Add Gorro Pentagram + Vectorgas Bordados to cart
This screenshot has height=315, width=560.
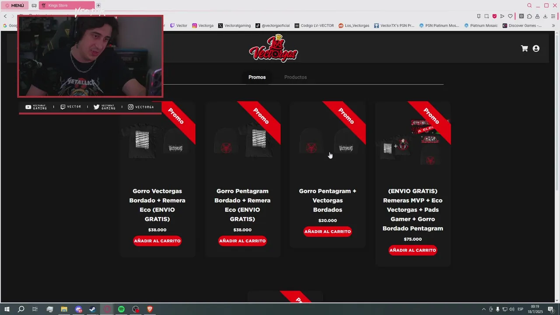point(328,231)
